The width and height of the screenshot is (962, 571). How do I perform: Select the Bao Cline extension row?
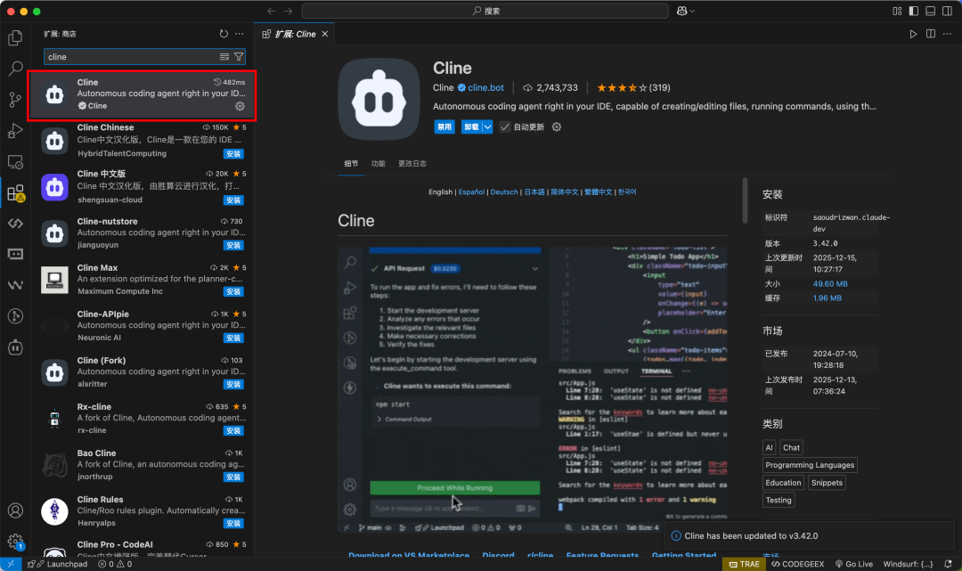(142, 465)
